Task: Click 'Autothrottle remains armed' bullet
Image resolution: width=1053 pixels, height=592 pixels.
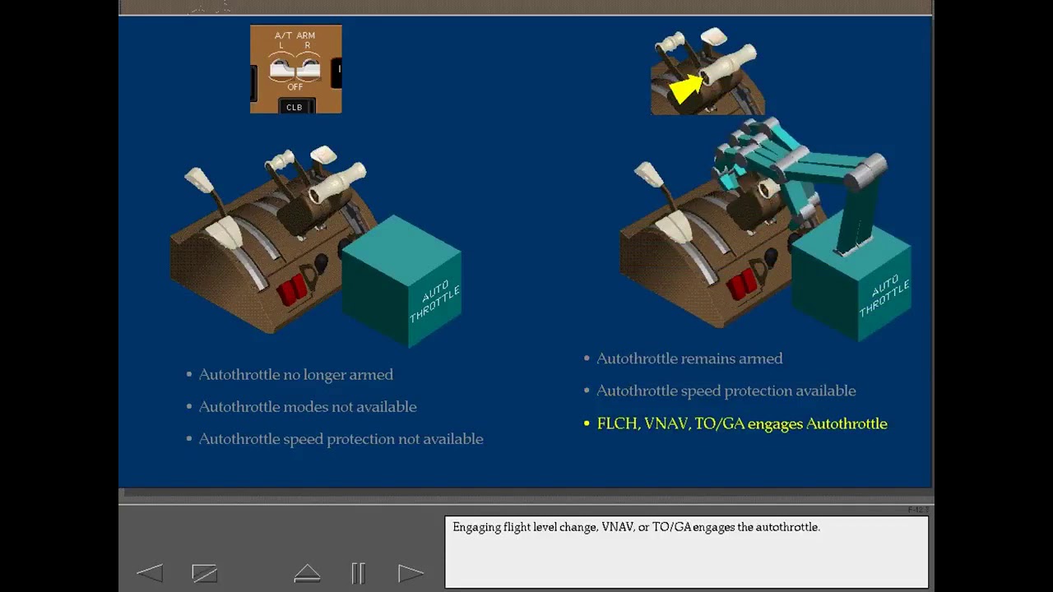Action: (x=689, y=358)
